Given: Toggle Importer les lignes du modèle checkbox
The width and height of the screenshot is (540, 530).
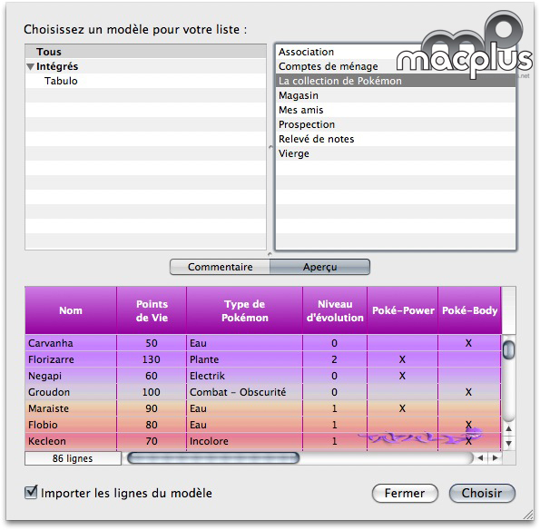Looking at the screenshot, I should (x=31, y=492).
